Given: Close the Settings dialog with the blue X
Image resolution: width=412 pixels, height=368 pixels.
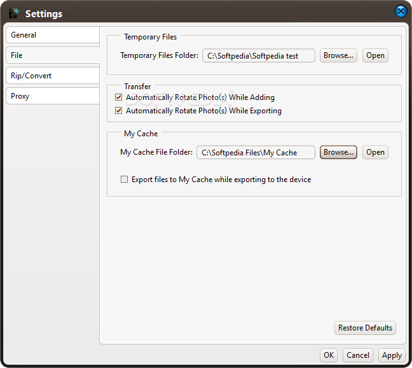Looking at the screenshot, I should tap(401, 11).
